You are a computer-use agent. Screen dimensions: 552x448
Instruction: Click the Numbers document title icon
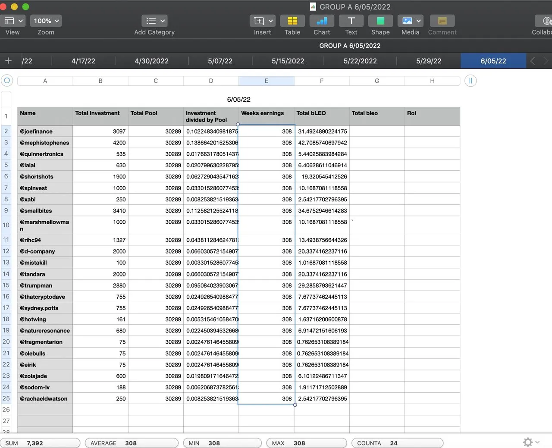pyautogui.click(x=313, y=6)
